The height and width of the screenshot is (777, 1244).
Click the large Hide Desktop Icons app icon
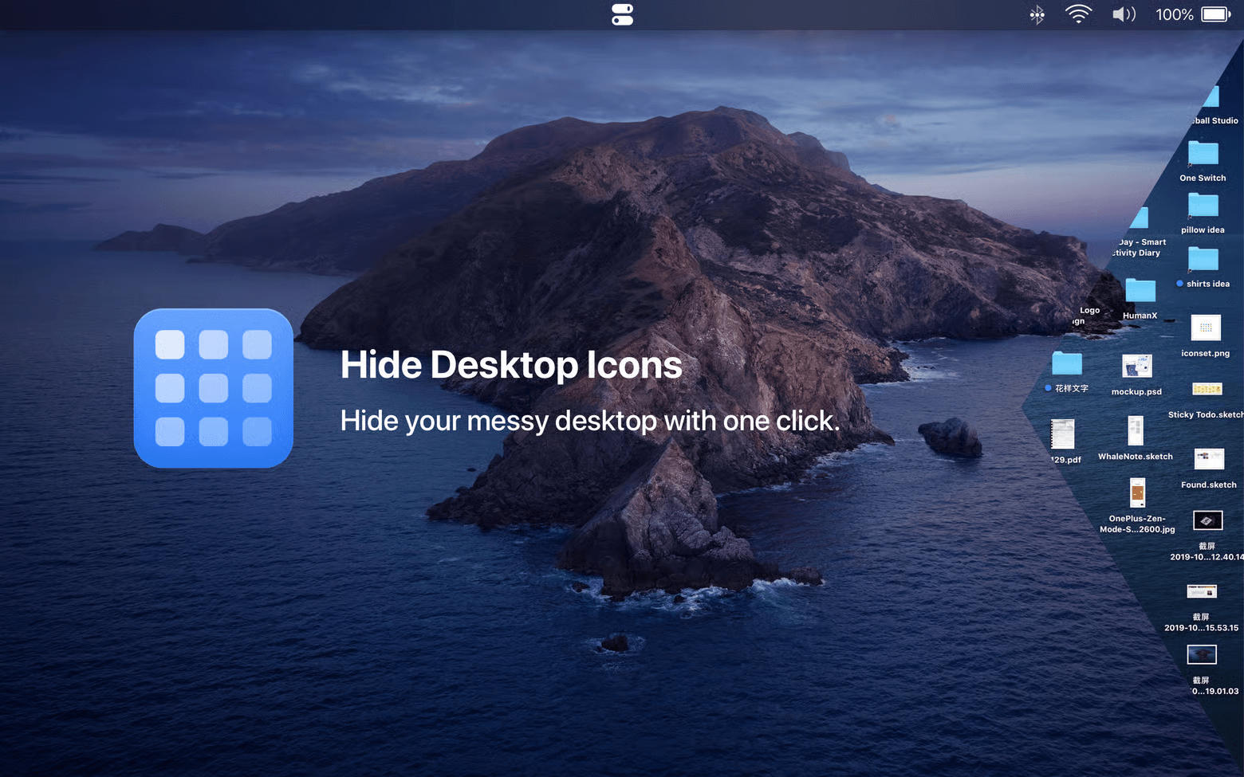[214, 388]
